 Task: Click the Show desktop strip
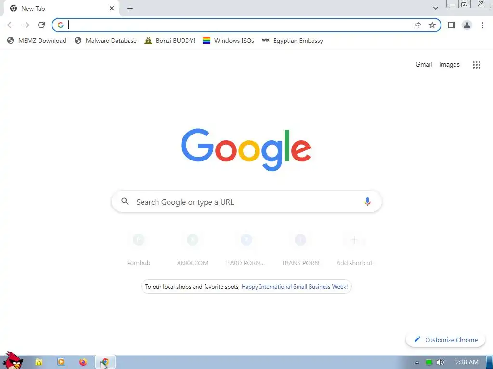click(490, 362)
